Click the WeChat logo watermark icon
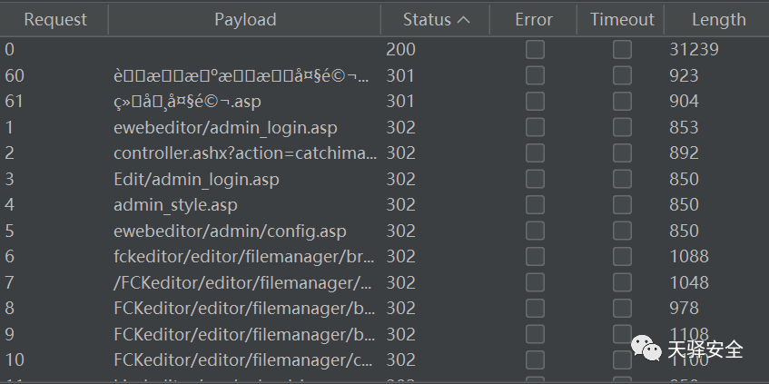The width and height of the screenshot is (769, 384). (646, 349)
